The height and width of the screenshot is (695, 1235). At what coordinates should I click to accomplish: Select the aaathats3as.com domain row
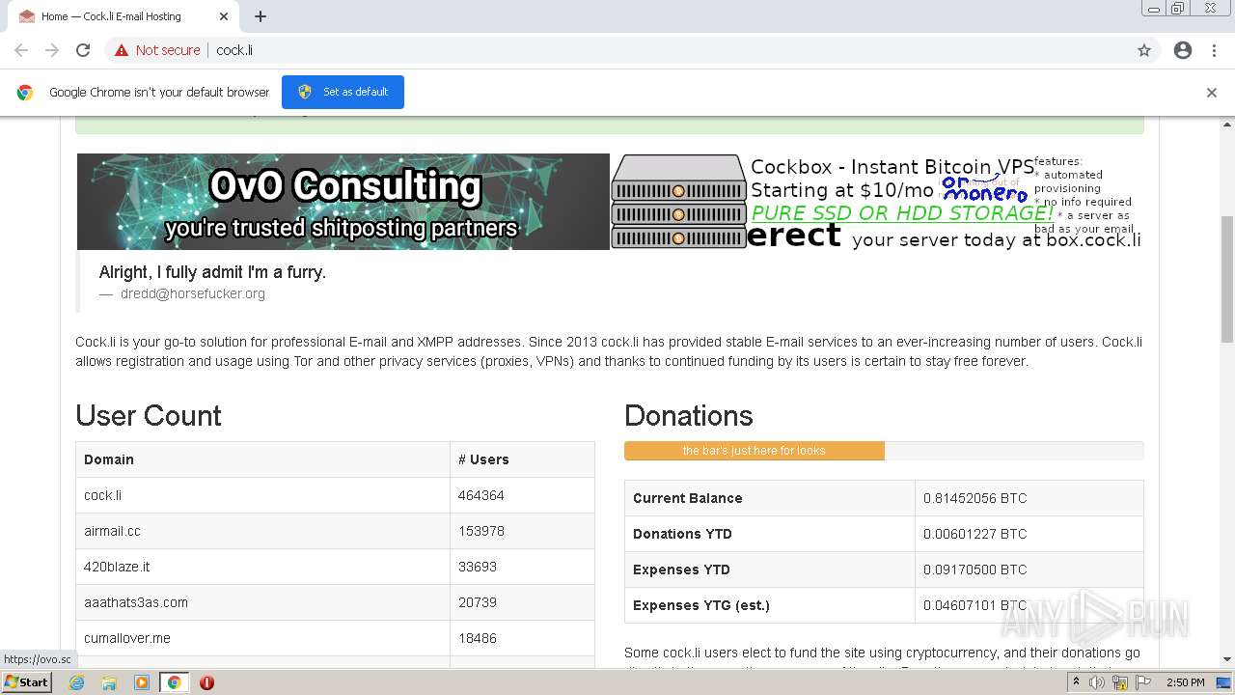click(335, 602)
